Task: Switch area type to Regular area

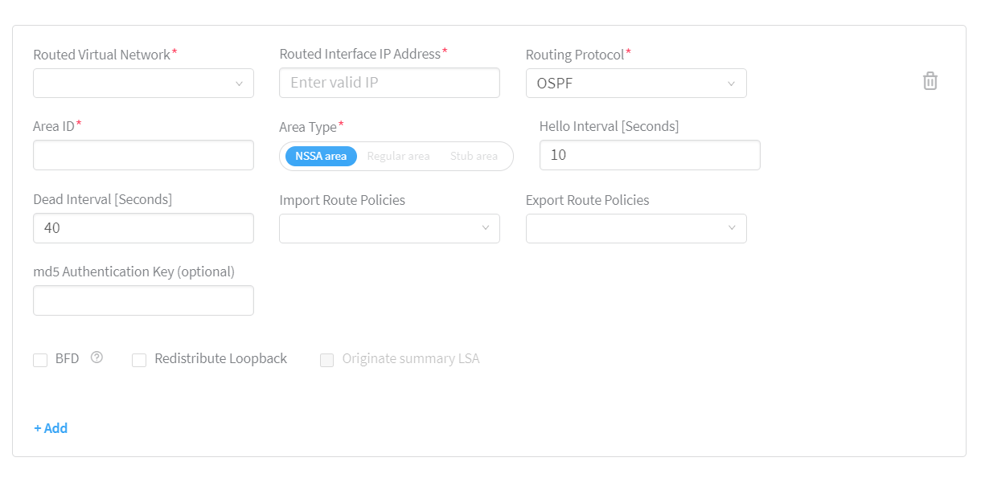Action: click(x=398, y=156)
